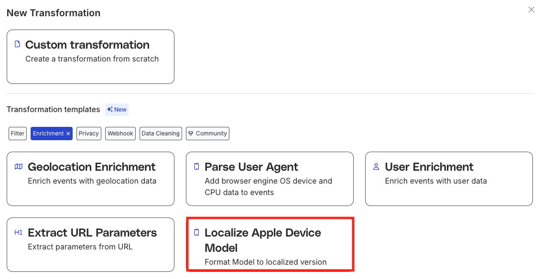
Task: Select the Filter category chip
Action: coord(18,134)
